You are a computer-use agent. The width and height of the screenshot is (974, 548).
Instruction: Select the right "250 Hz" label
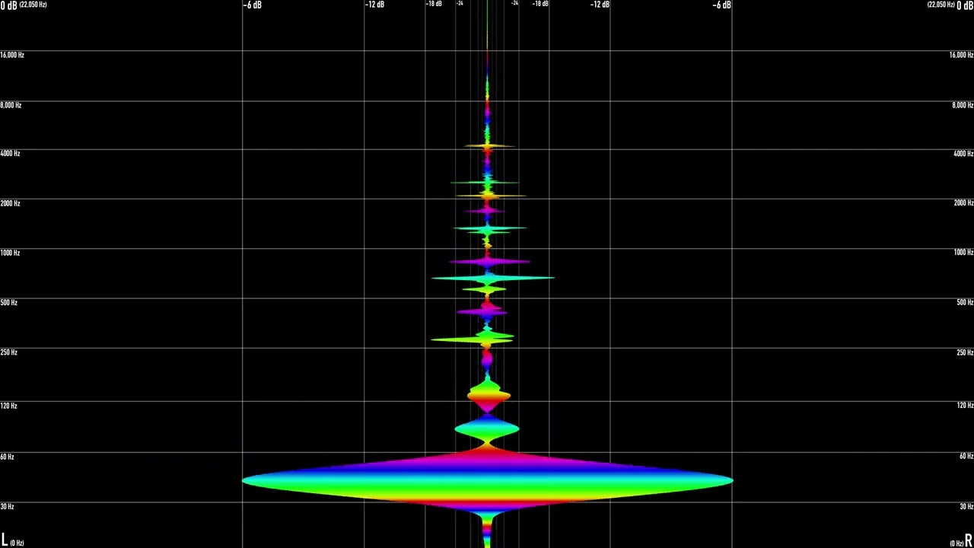click(965, 352)
